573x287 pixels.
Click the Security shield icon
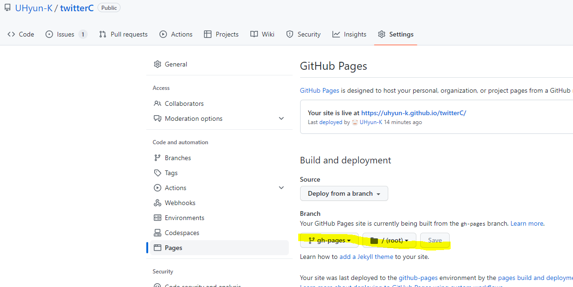click(290, 34)
